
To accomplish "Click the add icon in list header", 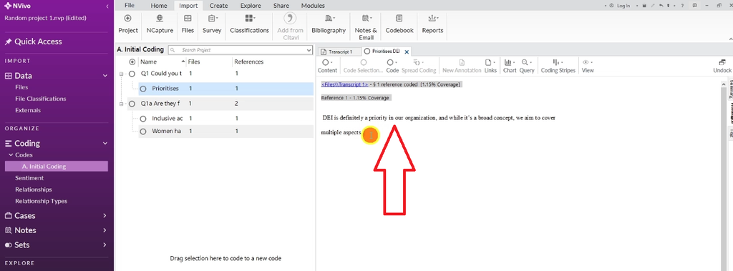I will coord(132,61).
